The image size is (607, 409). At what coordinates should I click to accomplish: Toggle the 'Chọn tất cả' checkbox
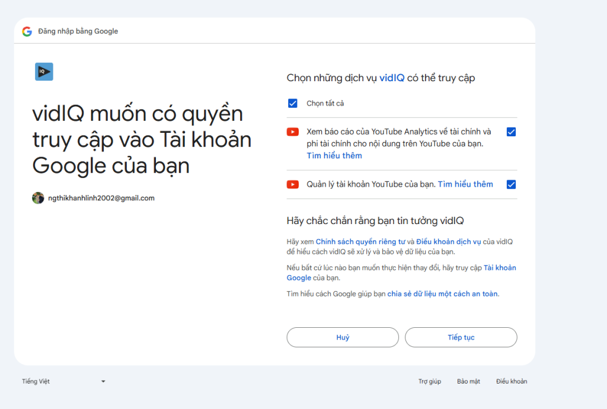tap(292, 103)
